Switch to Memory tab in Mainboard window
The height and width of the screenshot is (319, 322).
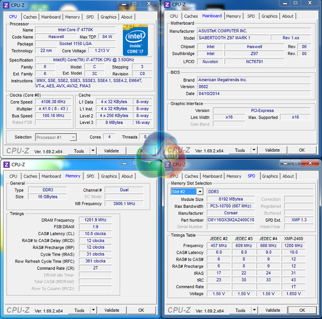[x=233, y=16]
